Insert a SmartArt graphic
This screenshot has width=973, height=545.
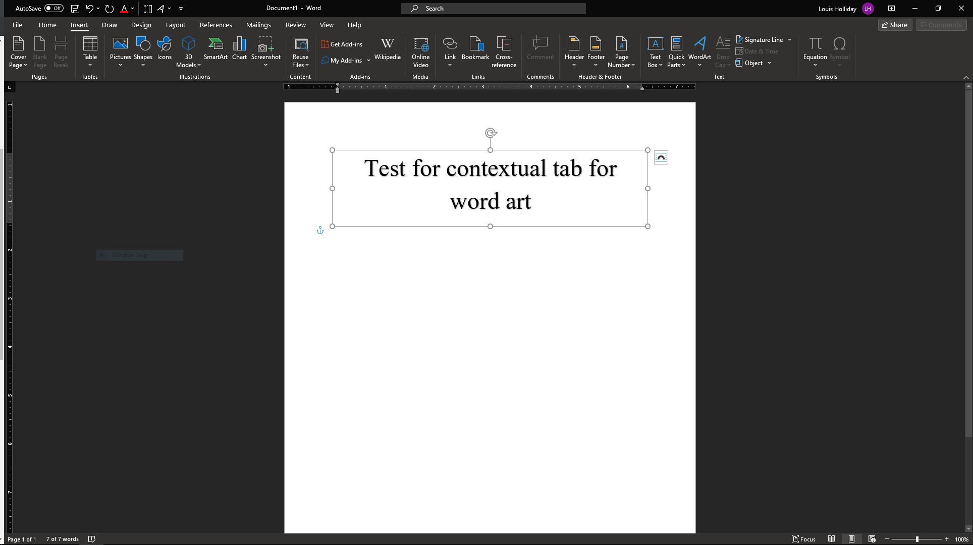(x=215, y=49)
